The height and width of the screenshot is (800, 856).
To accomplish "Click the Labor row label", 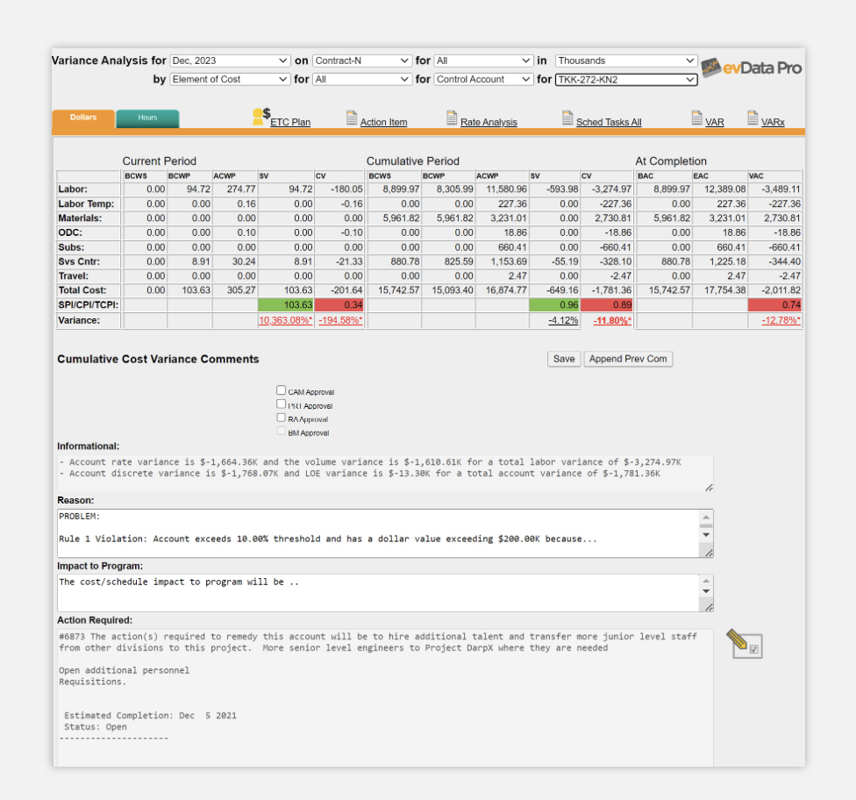I will [x=73, y=189].
